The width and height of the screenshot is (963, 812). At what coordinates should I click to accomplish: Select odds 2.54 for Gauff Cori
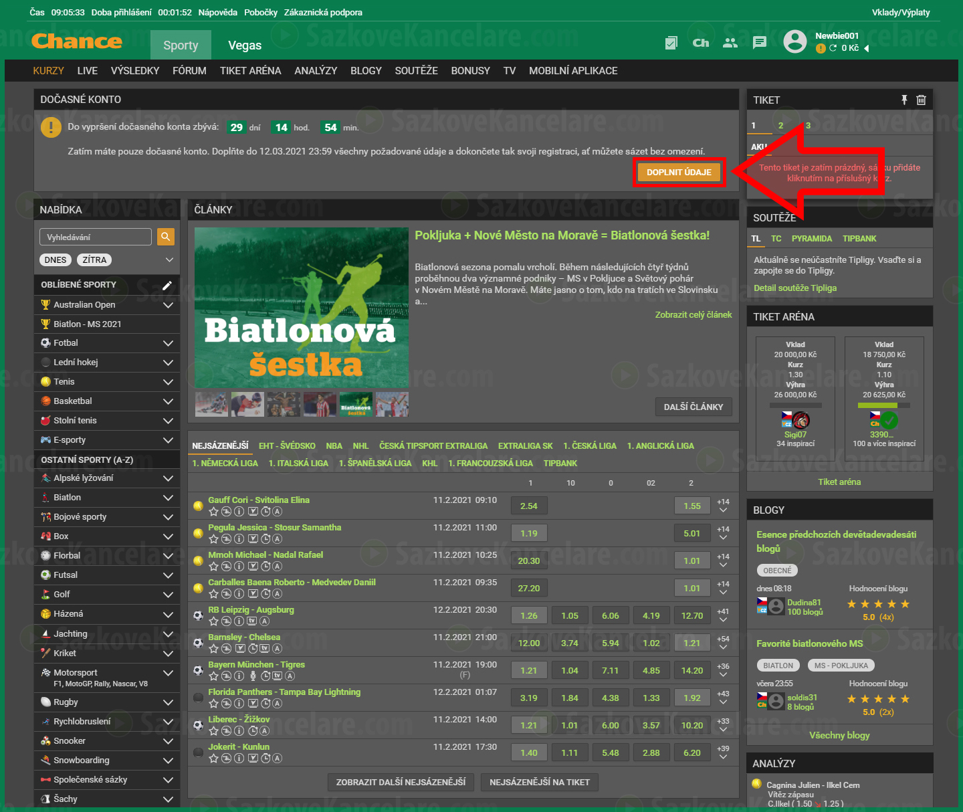point(529,506)
